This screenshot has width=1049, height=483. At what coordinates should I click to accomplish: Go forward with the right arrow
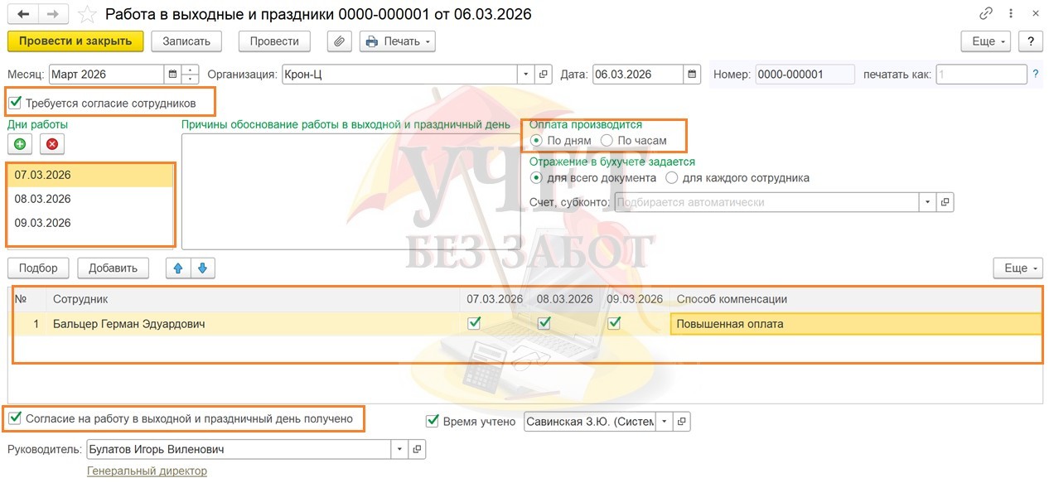click(x=53, y=14)
